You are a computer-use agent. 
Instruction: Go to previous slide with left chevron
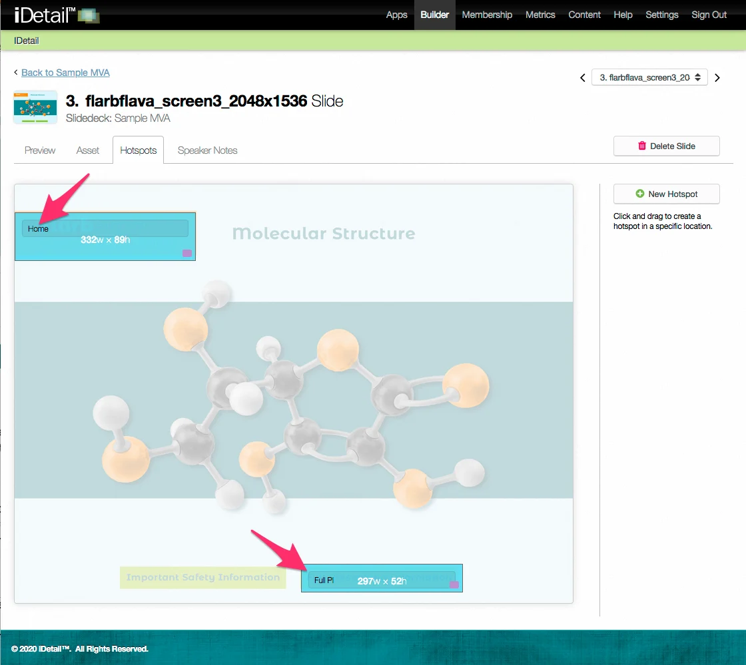pyautogui.click(x=582, y=77)
